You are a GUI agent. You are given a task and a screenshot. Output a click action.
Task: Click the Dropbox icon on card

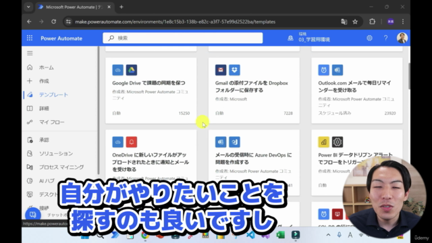pos(234,70)
